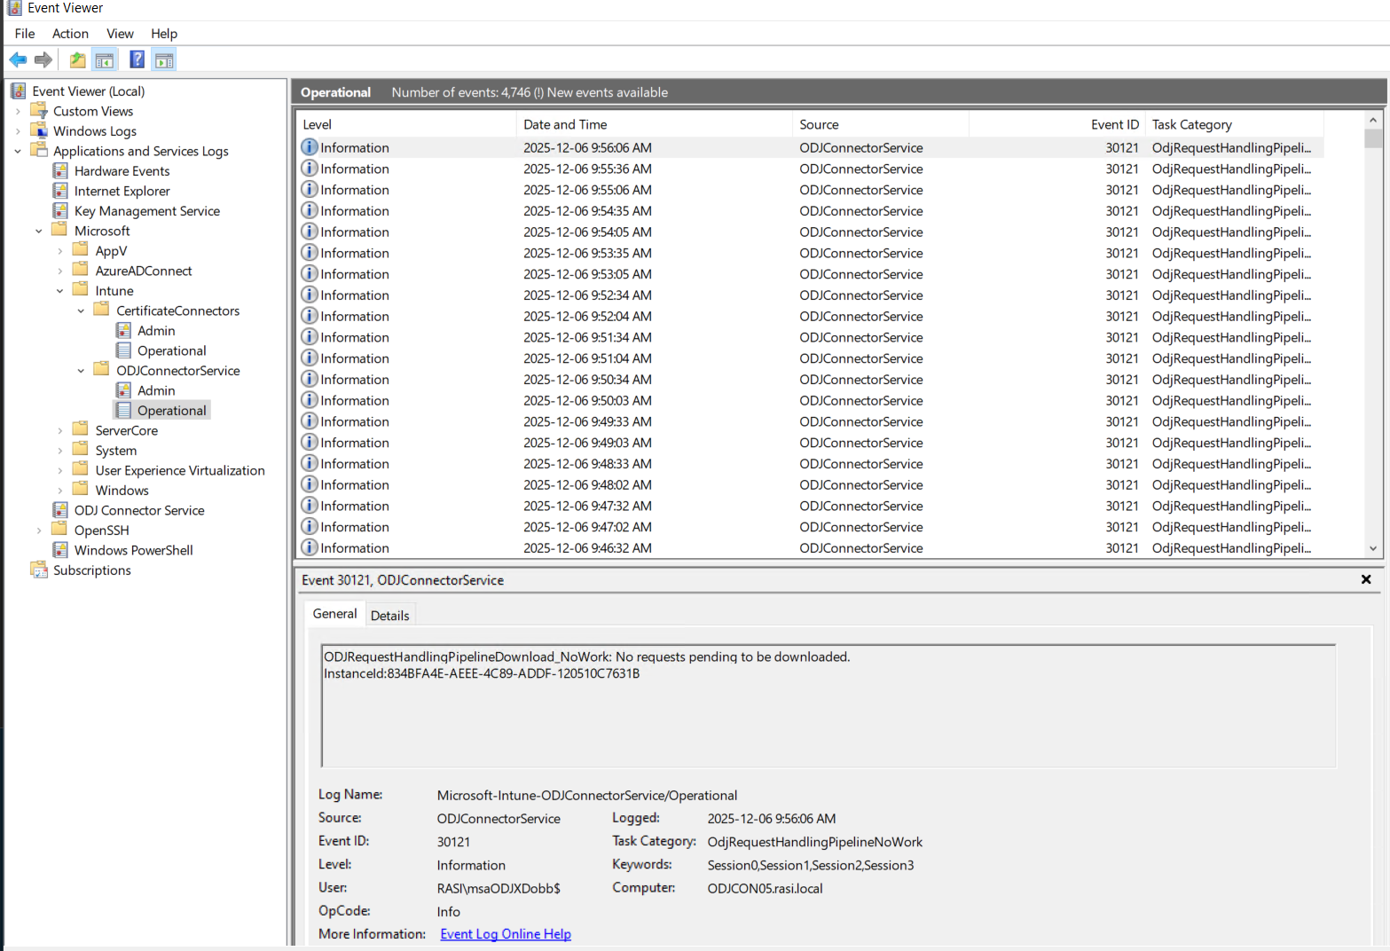Collapse the Microsoft folder node
Viewport: 1390px width, 951px height.
pyautogui.click(x=39, y=231)
